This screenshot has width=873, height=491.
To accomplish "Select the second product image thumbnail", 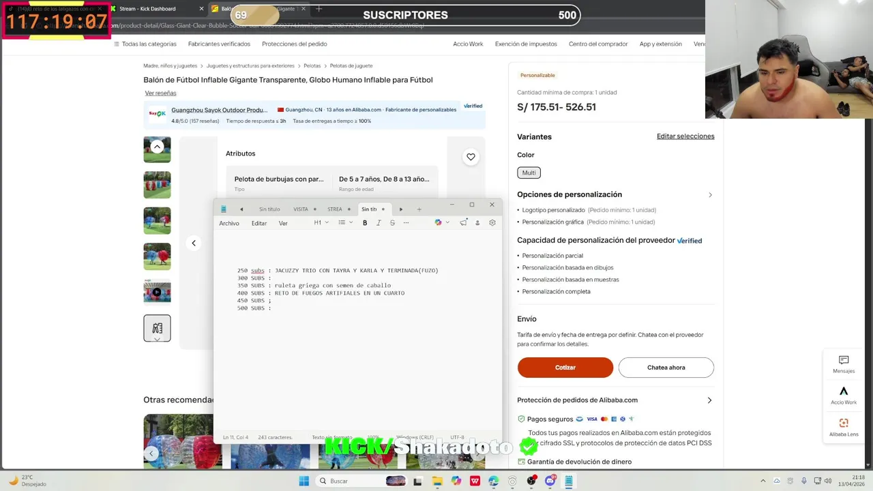I will [x=157, y=185].
